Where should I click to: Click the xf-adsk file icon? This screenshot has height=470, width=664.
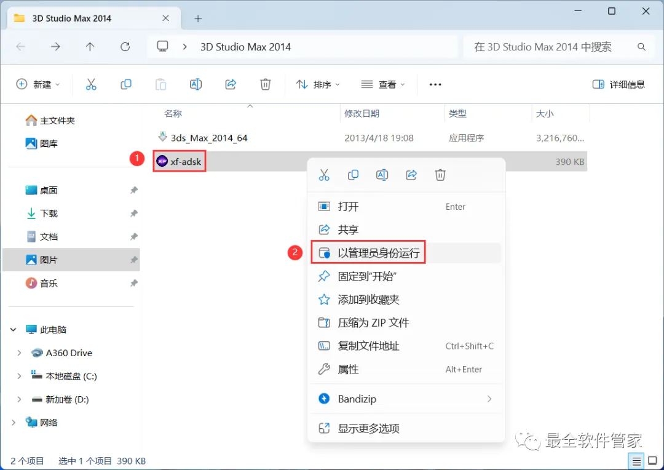162,161
